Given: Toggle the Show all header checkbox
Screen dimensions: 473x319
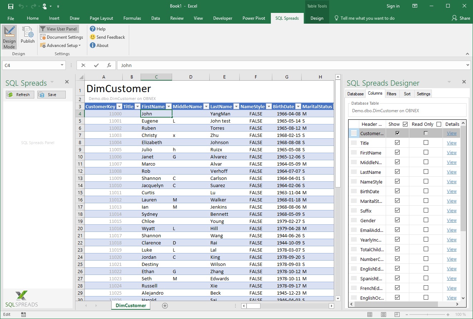Looking at the screenshot, I should point(405,124).
